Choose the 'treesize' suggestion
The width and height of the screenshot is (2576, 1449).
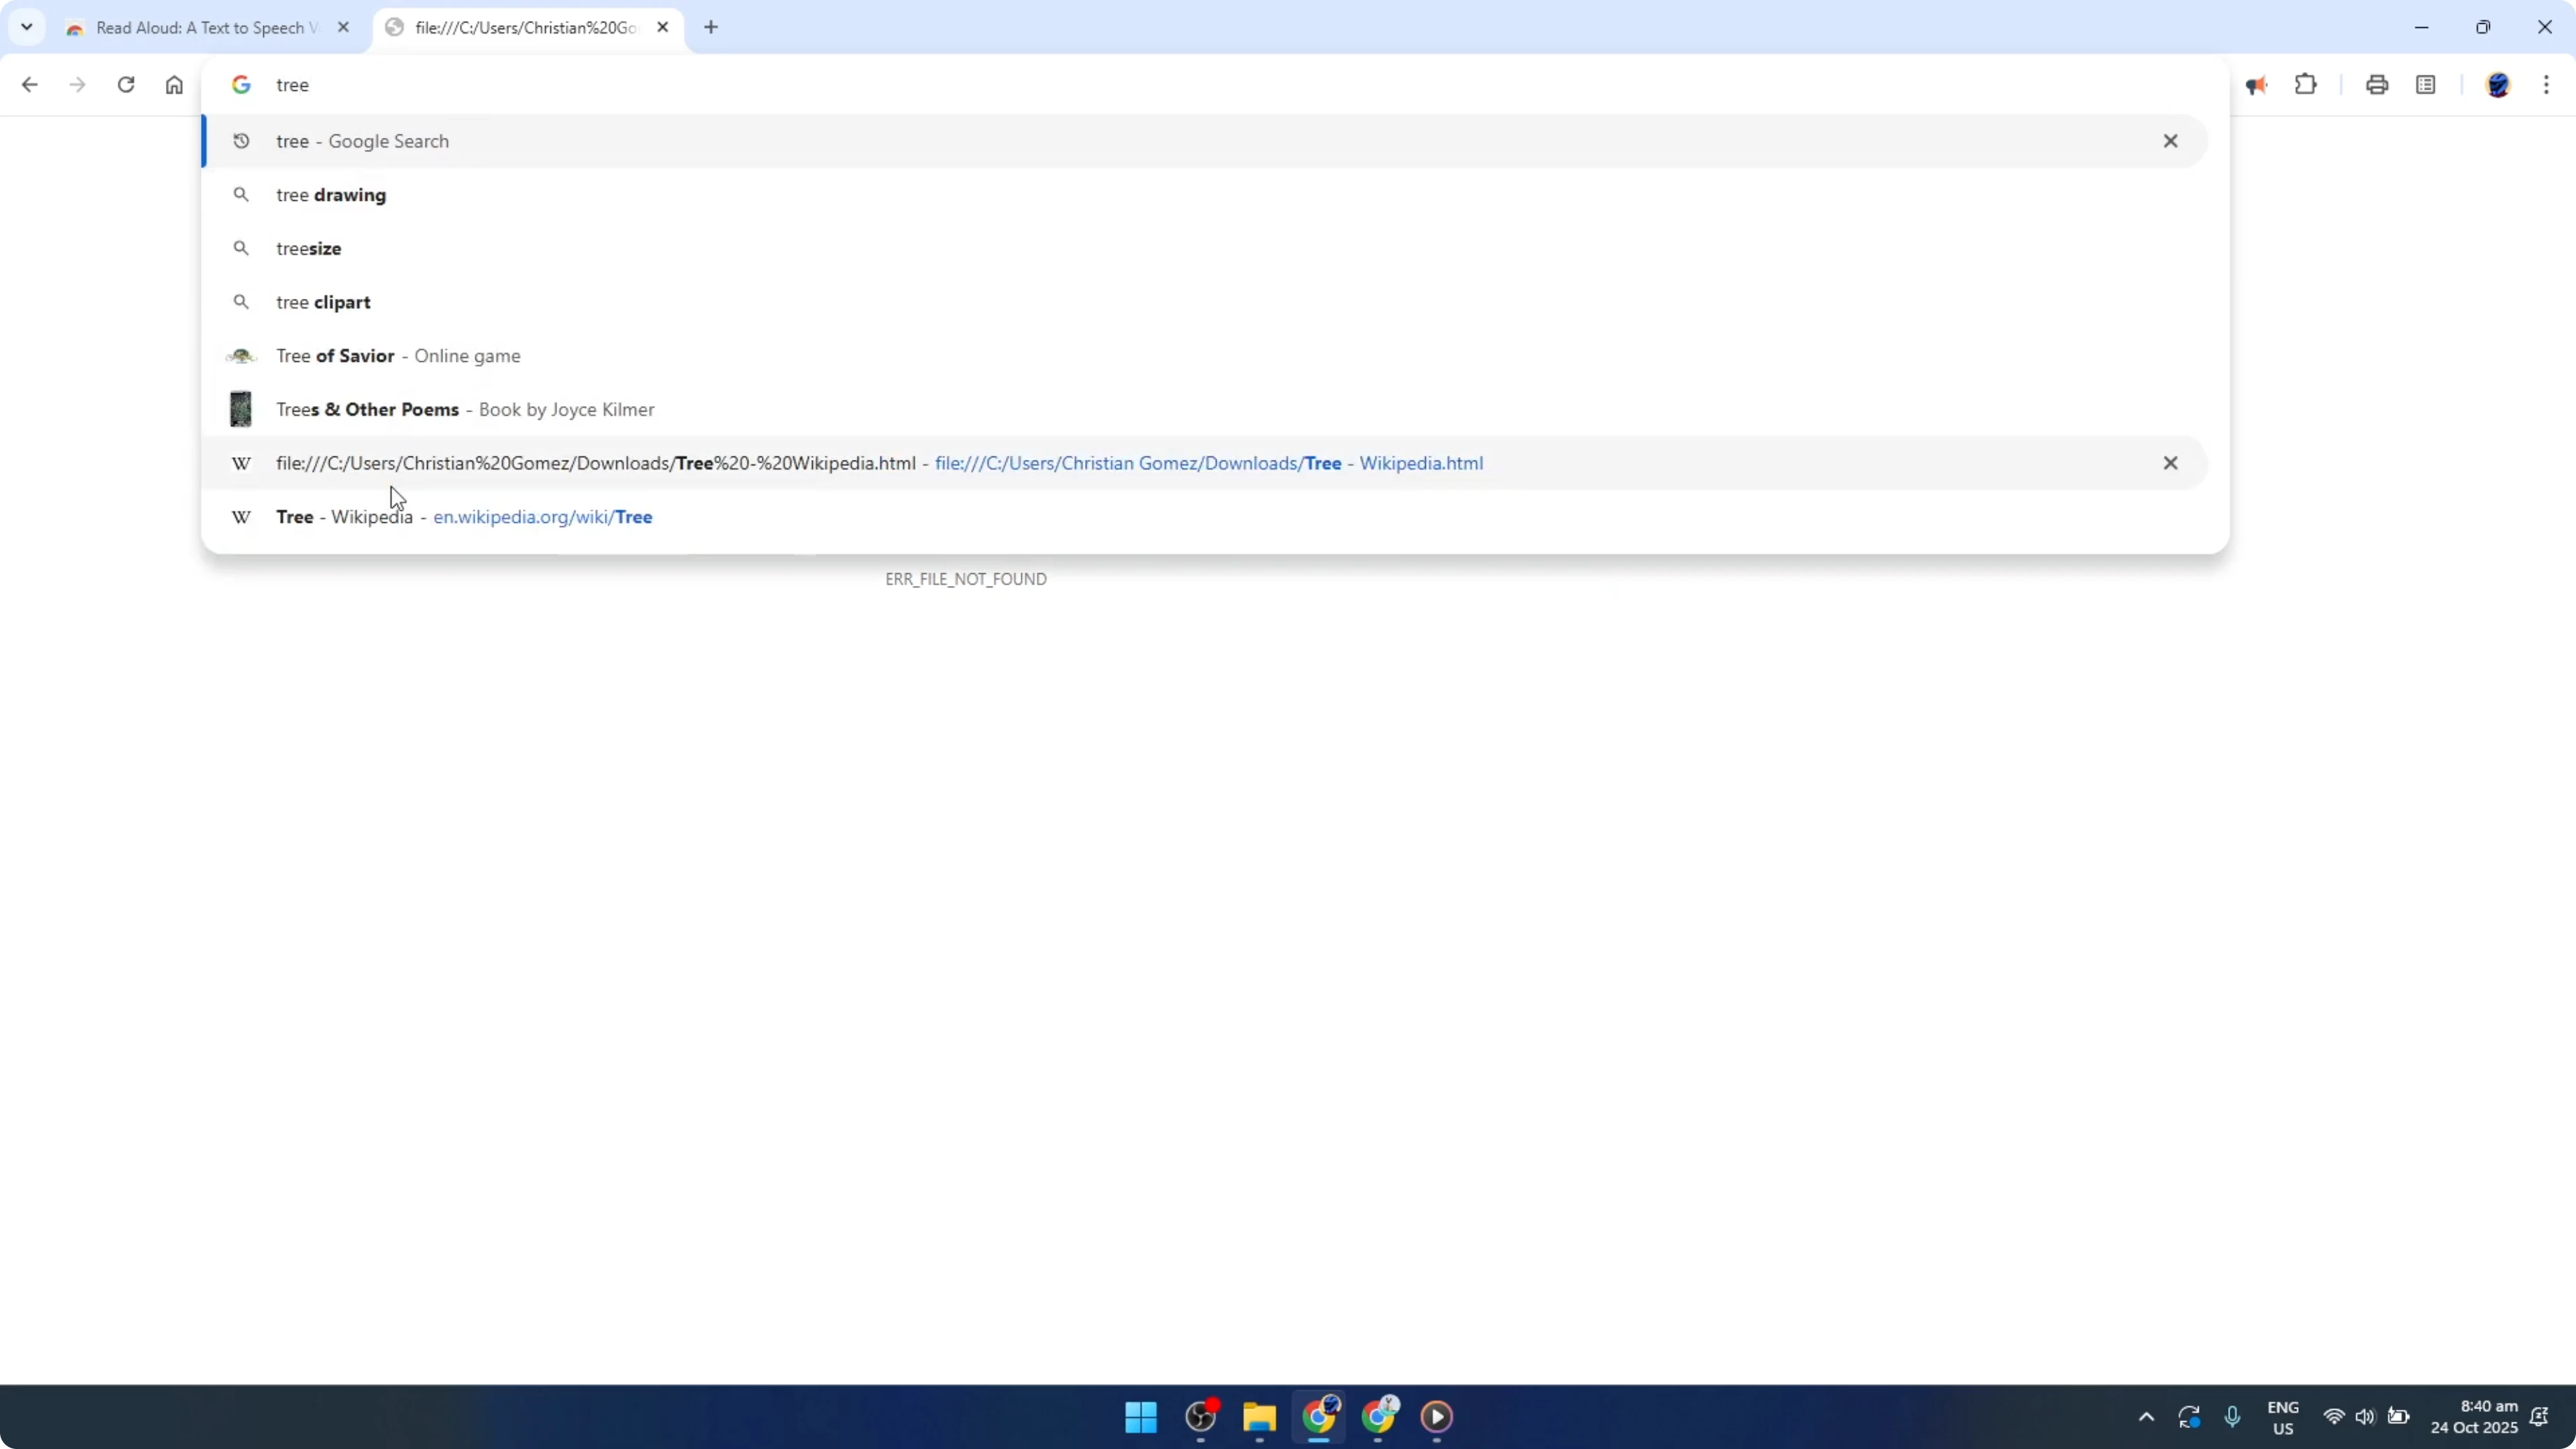coord(1204,248)
